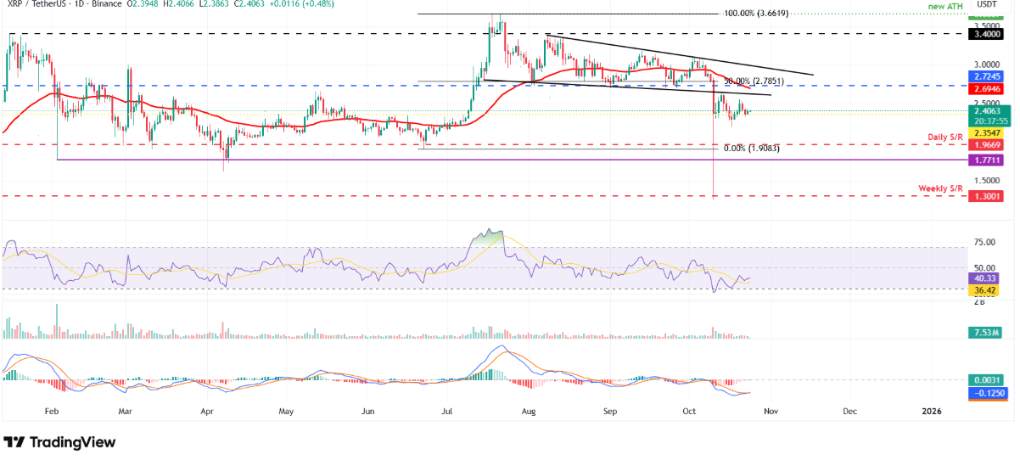The height and width of the screenshot is (460, 1020).
Task: Click the 3.4000 black price label
Action: pos(988,34)
